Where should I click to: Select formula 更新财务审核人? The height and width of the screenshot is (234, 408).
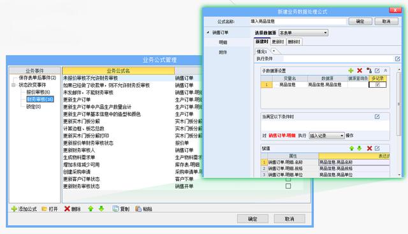click(x=79, y=150)
